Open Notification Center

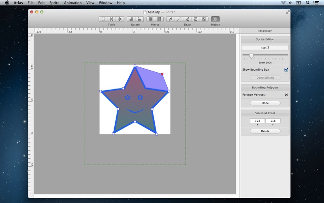(x=316, y=3)
